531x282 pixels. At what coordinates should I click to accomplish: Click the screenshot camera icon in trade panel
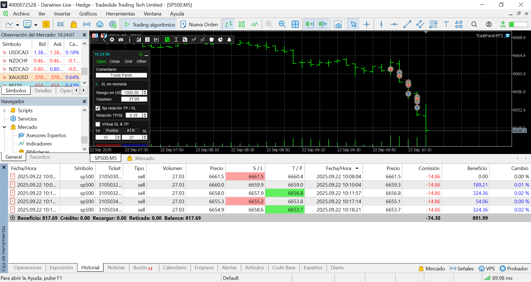(121, 40)
